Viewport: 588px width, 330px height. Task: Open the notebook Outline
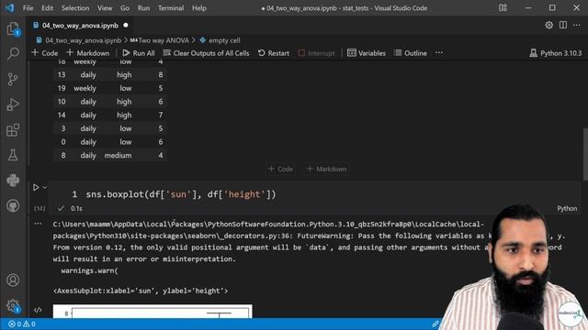tap(411, 53)
